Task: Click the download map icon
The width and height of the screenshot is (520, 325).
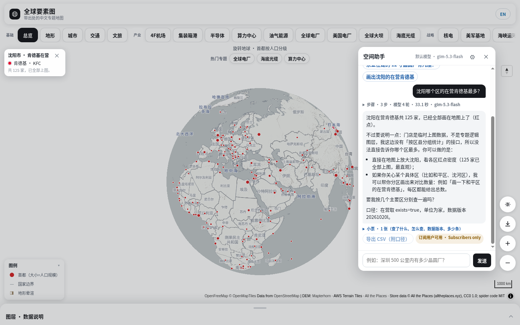Action: 507,224
